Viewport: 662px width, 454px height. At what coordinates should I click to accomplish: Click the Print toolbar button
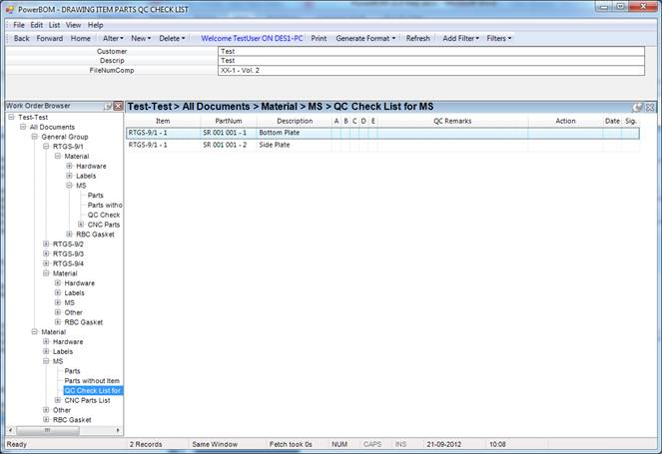319,38
